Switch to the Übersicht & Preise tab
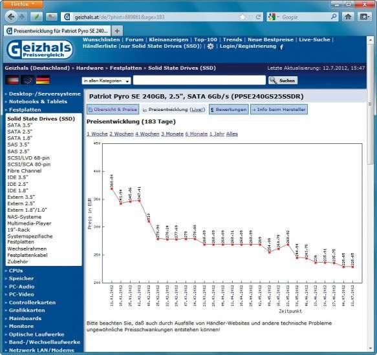Viewport: 377px width, 355px height. [113, 110]
